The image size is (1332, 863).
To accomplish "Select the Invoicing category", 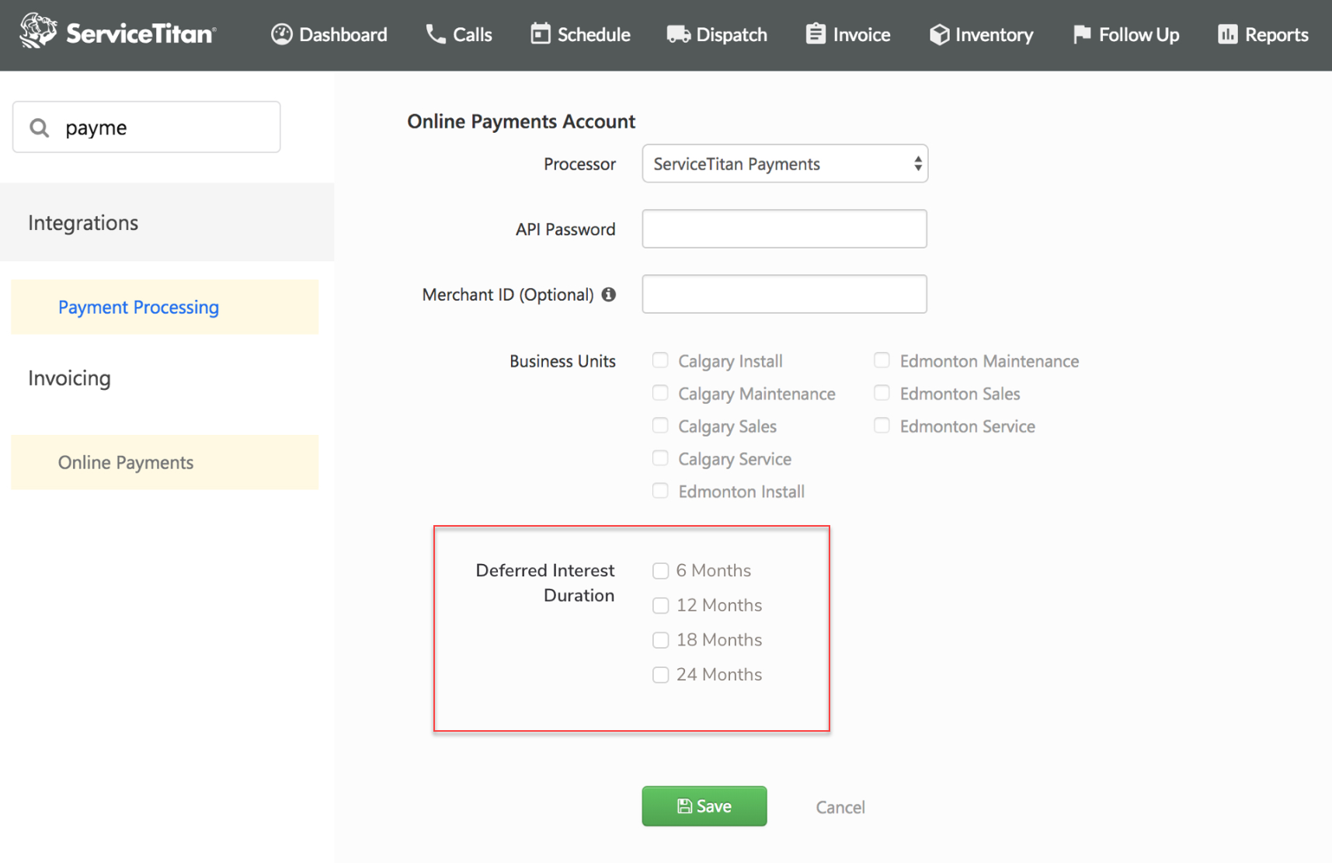I will click(x=69, y=378).
